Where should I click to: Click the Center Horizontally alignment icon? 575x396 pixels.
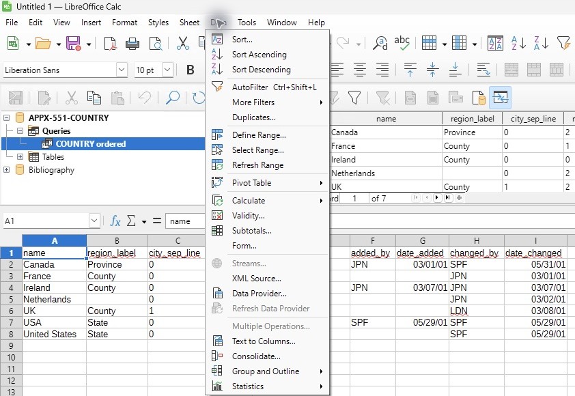(x=359, y=70)
